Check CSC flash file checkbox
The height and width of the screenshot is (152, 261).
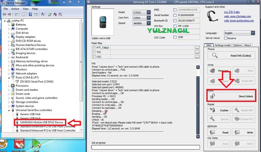pyautogui.click(x=94, y=57)
